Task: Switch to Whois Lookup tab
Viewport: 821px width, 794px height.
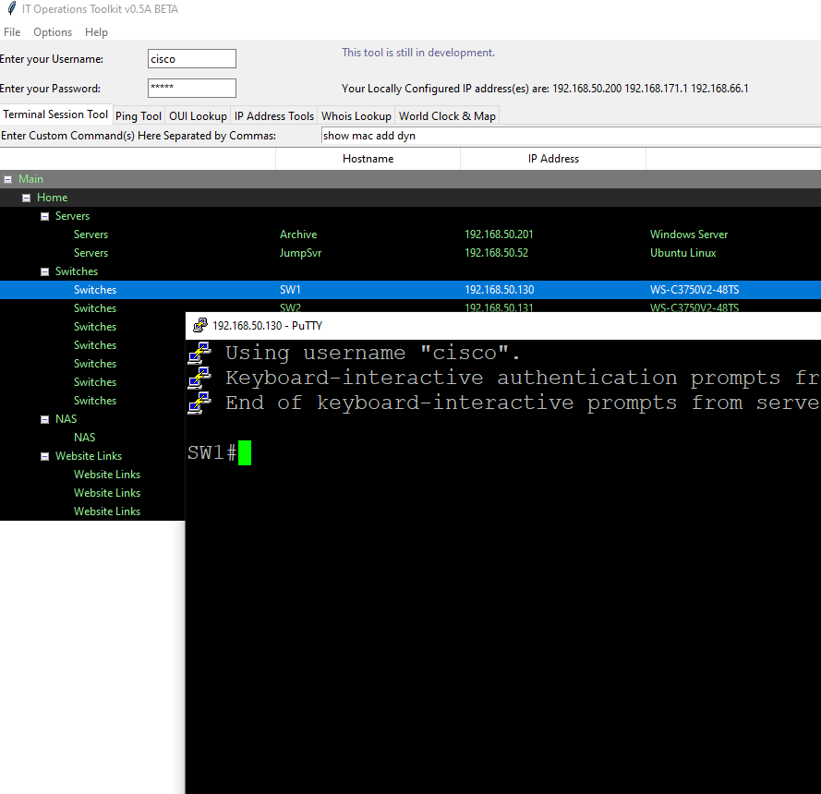Action: pyautogui.click(x=356, y=116)
